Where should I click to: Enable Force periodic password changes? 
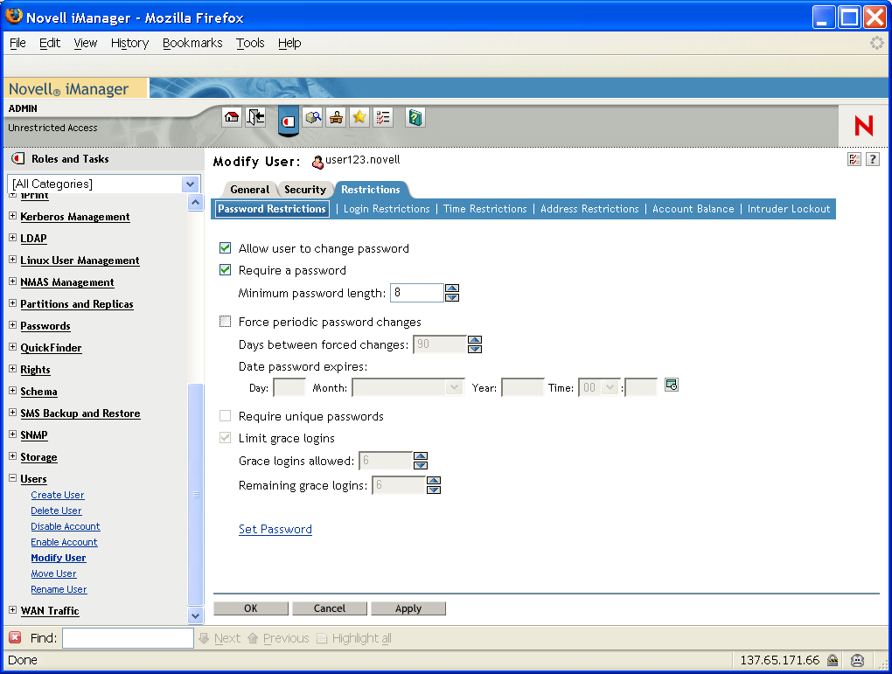225,321
